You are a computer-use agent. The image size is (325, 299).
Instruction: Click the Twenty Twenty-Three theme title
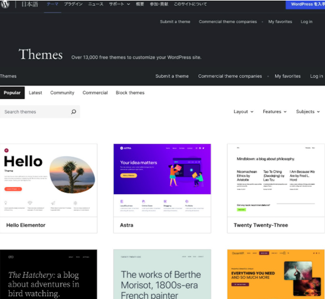tap(261, 225)
